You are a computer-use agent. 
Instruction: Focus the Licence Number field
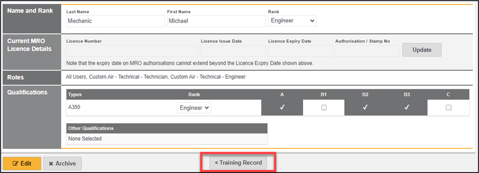132,51
